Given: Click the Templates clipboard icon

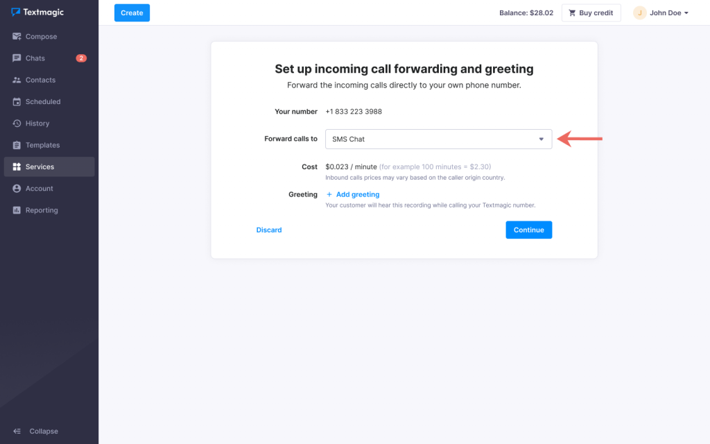Looking at the screenshot, I should coord(17,145).
